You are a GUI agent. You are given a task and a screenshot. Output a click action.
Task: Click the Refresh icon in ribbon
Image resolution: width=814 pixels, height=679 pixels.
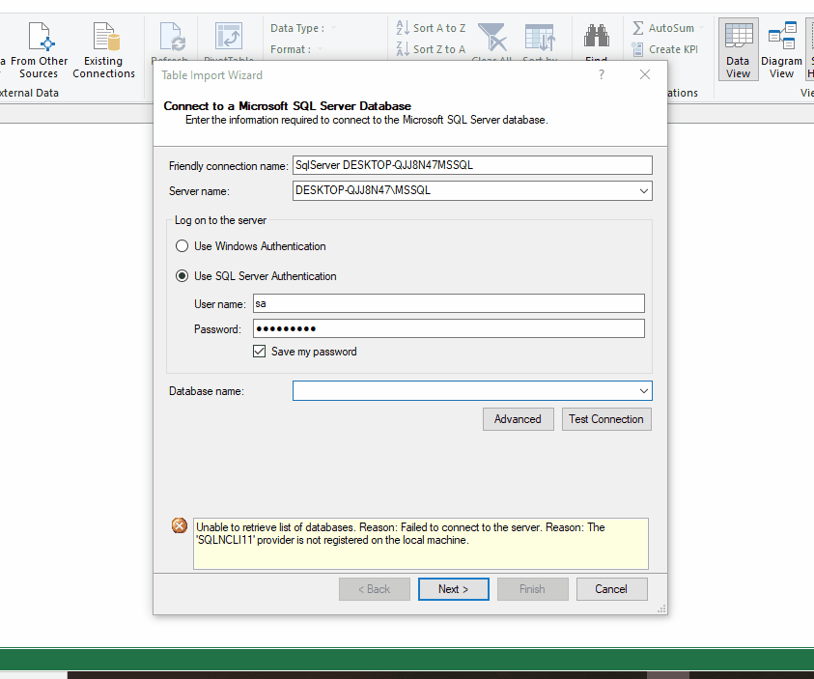(x=171, y=39)
